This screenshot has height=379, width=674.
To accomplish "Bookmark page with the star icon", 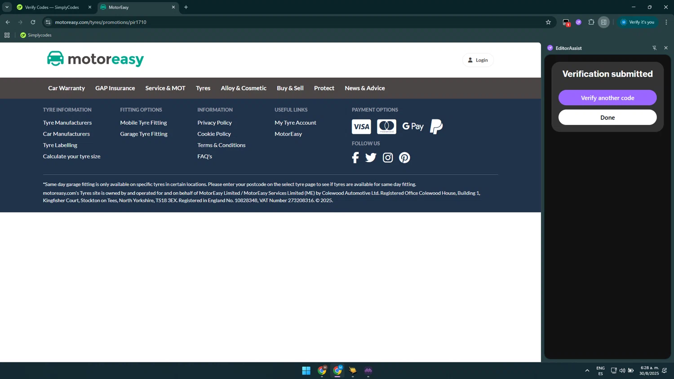I will [548, 22].
